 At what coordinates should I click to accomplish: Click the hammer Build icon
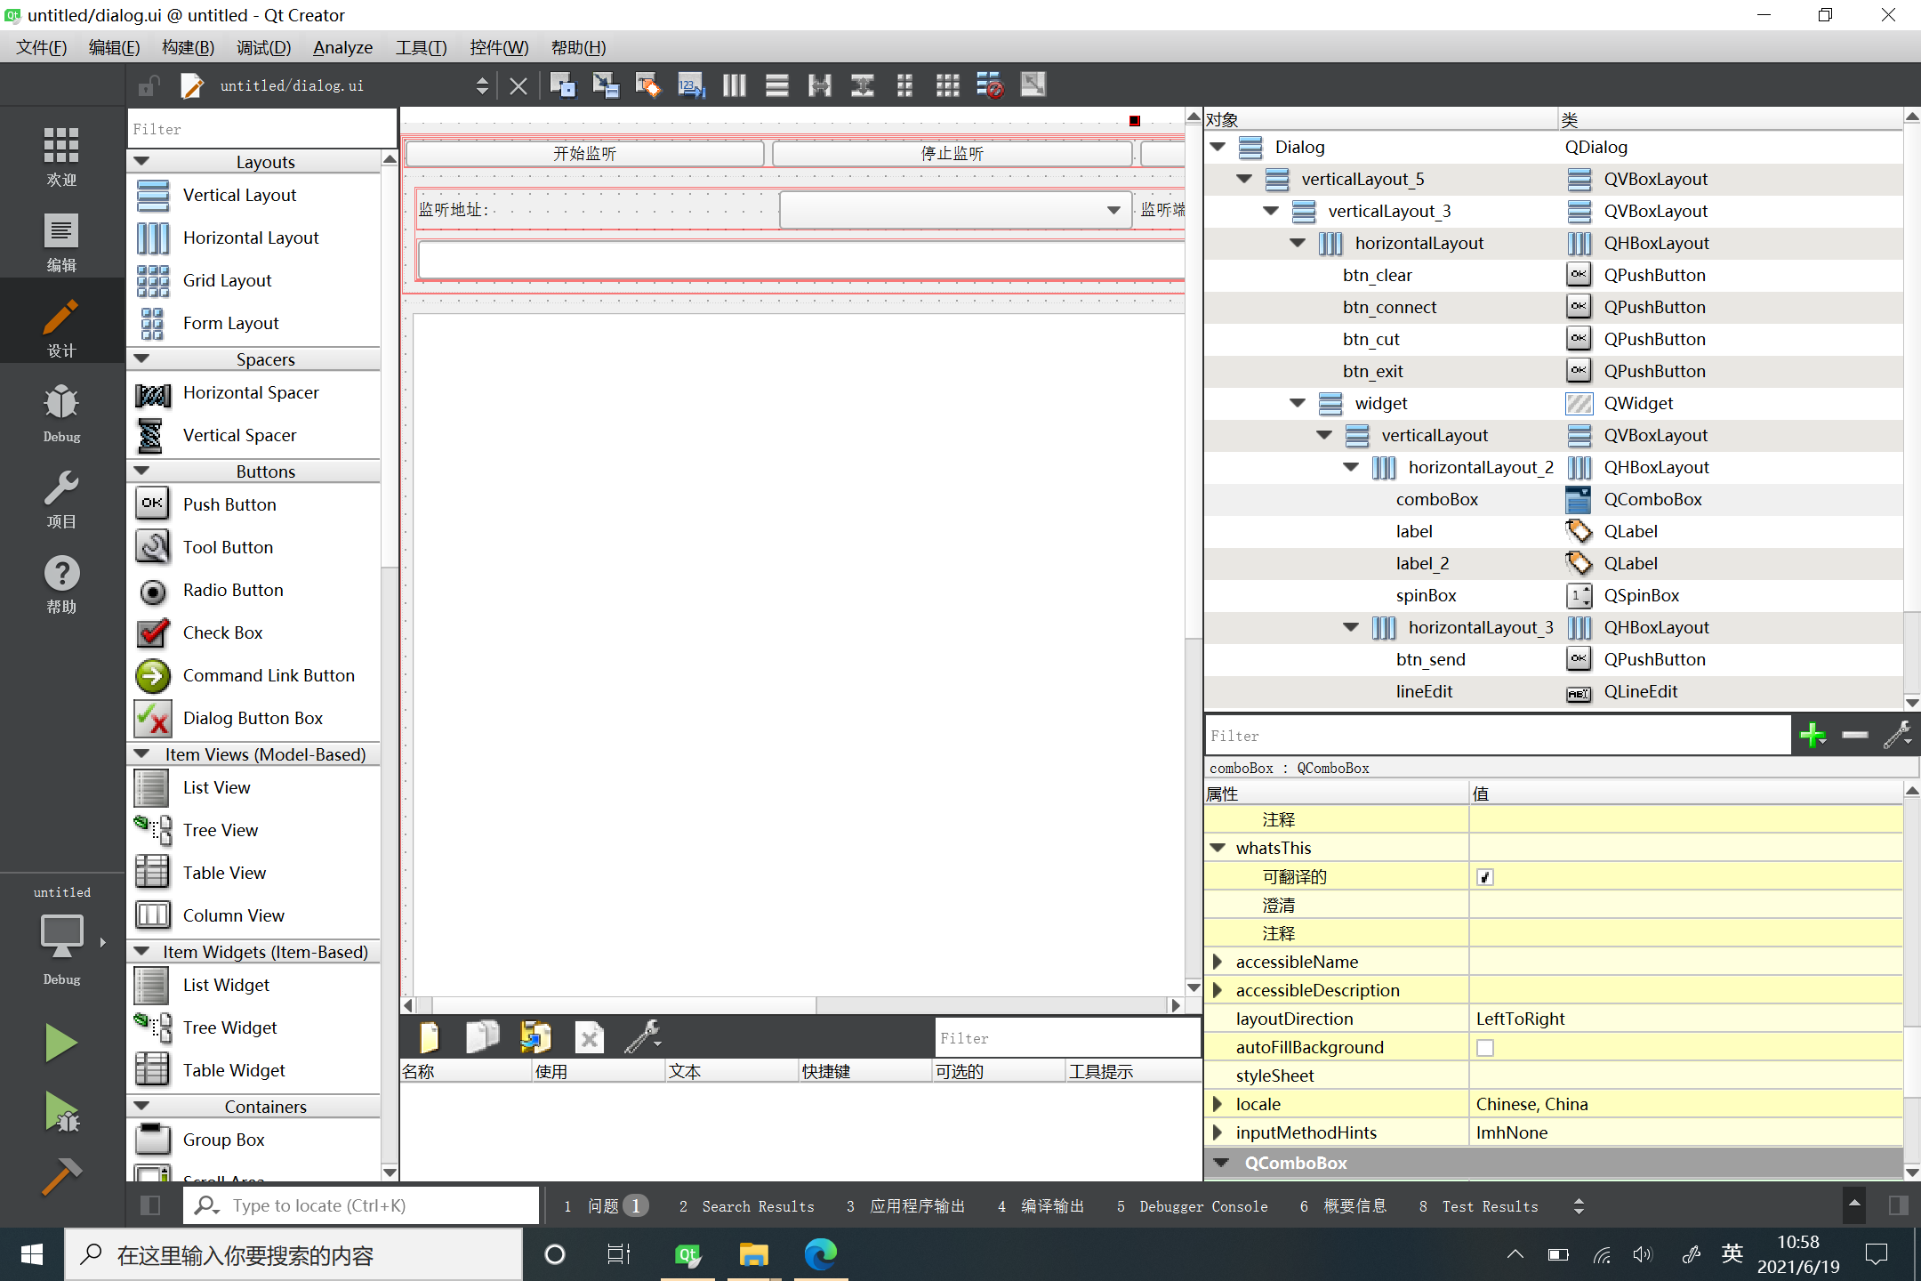pyautogui.click(x=61, y=1176)
